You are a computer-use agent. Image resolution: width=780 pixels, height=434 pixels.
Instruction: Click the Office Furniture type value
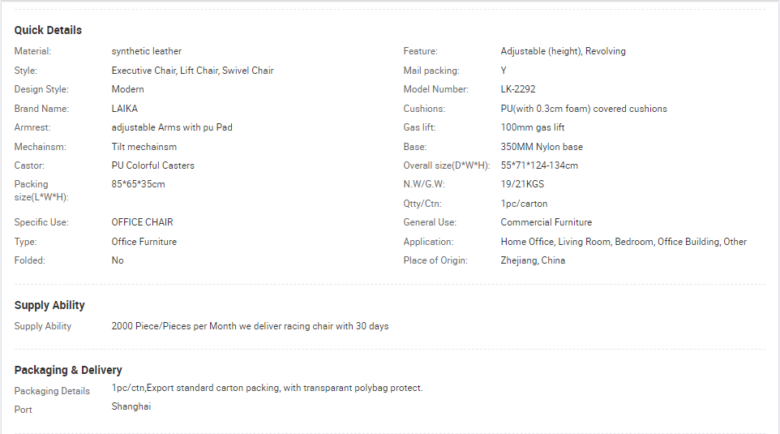point(144,242)
